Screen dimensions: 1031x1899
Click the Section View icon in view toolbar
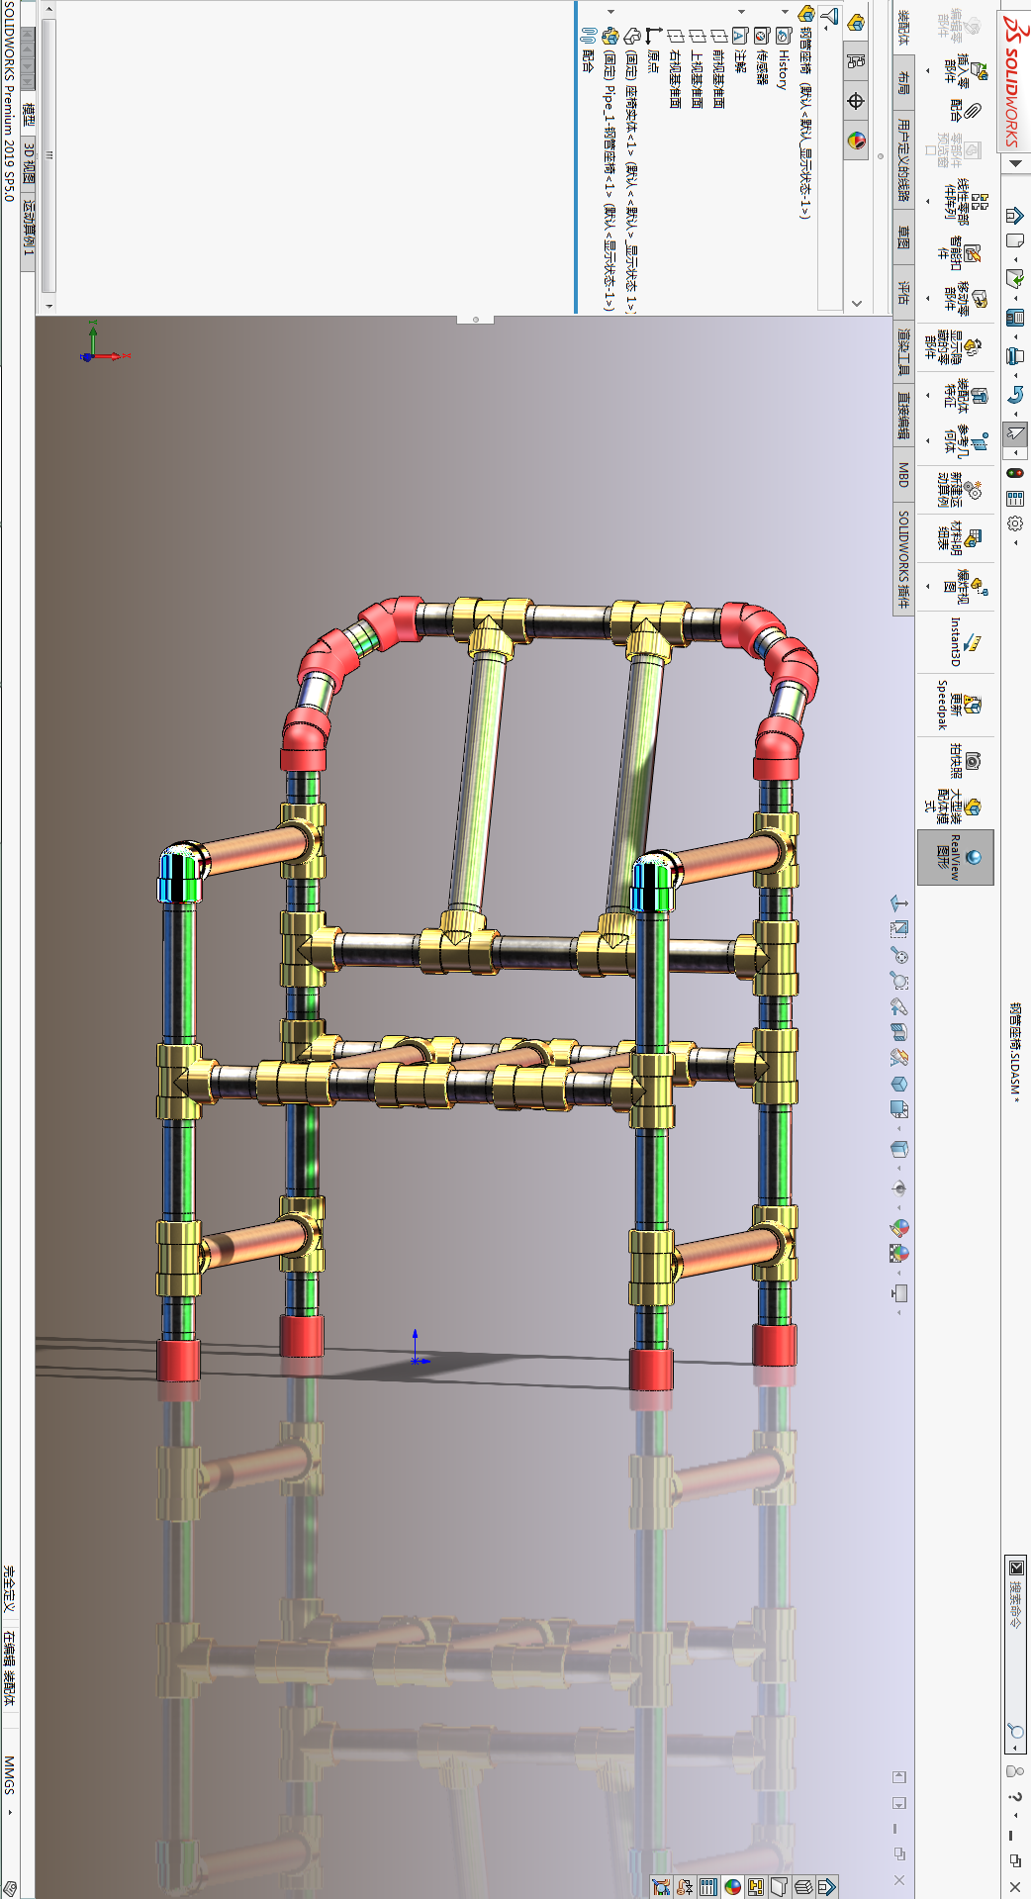pos(898,1031)
